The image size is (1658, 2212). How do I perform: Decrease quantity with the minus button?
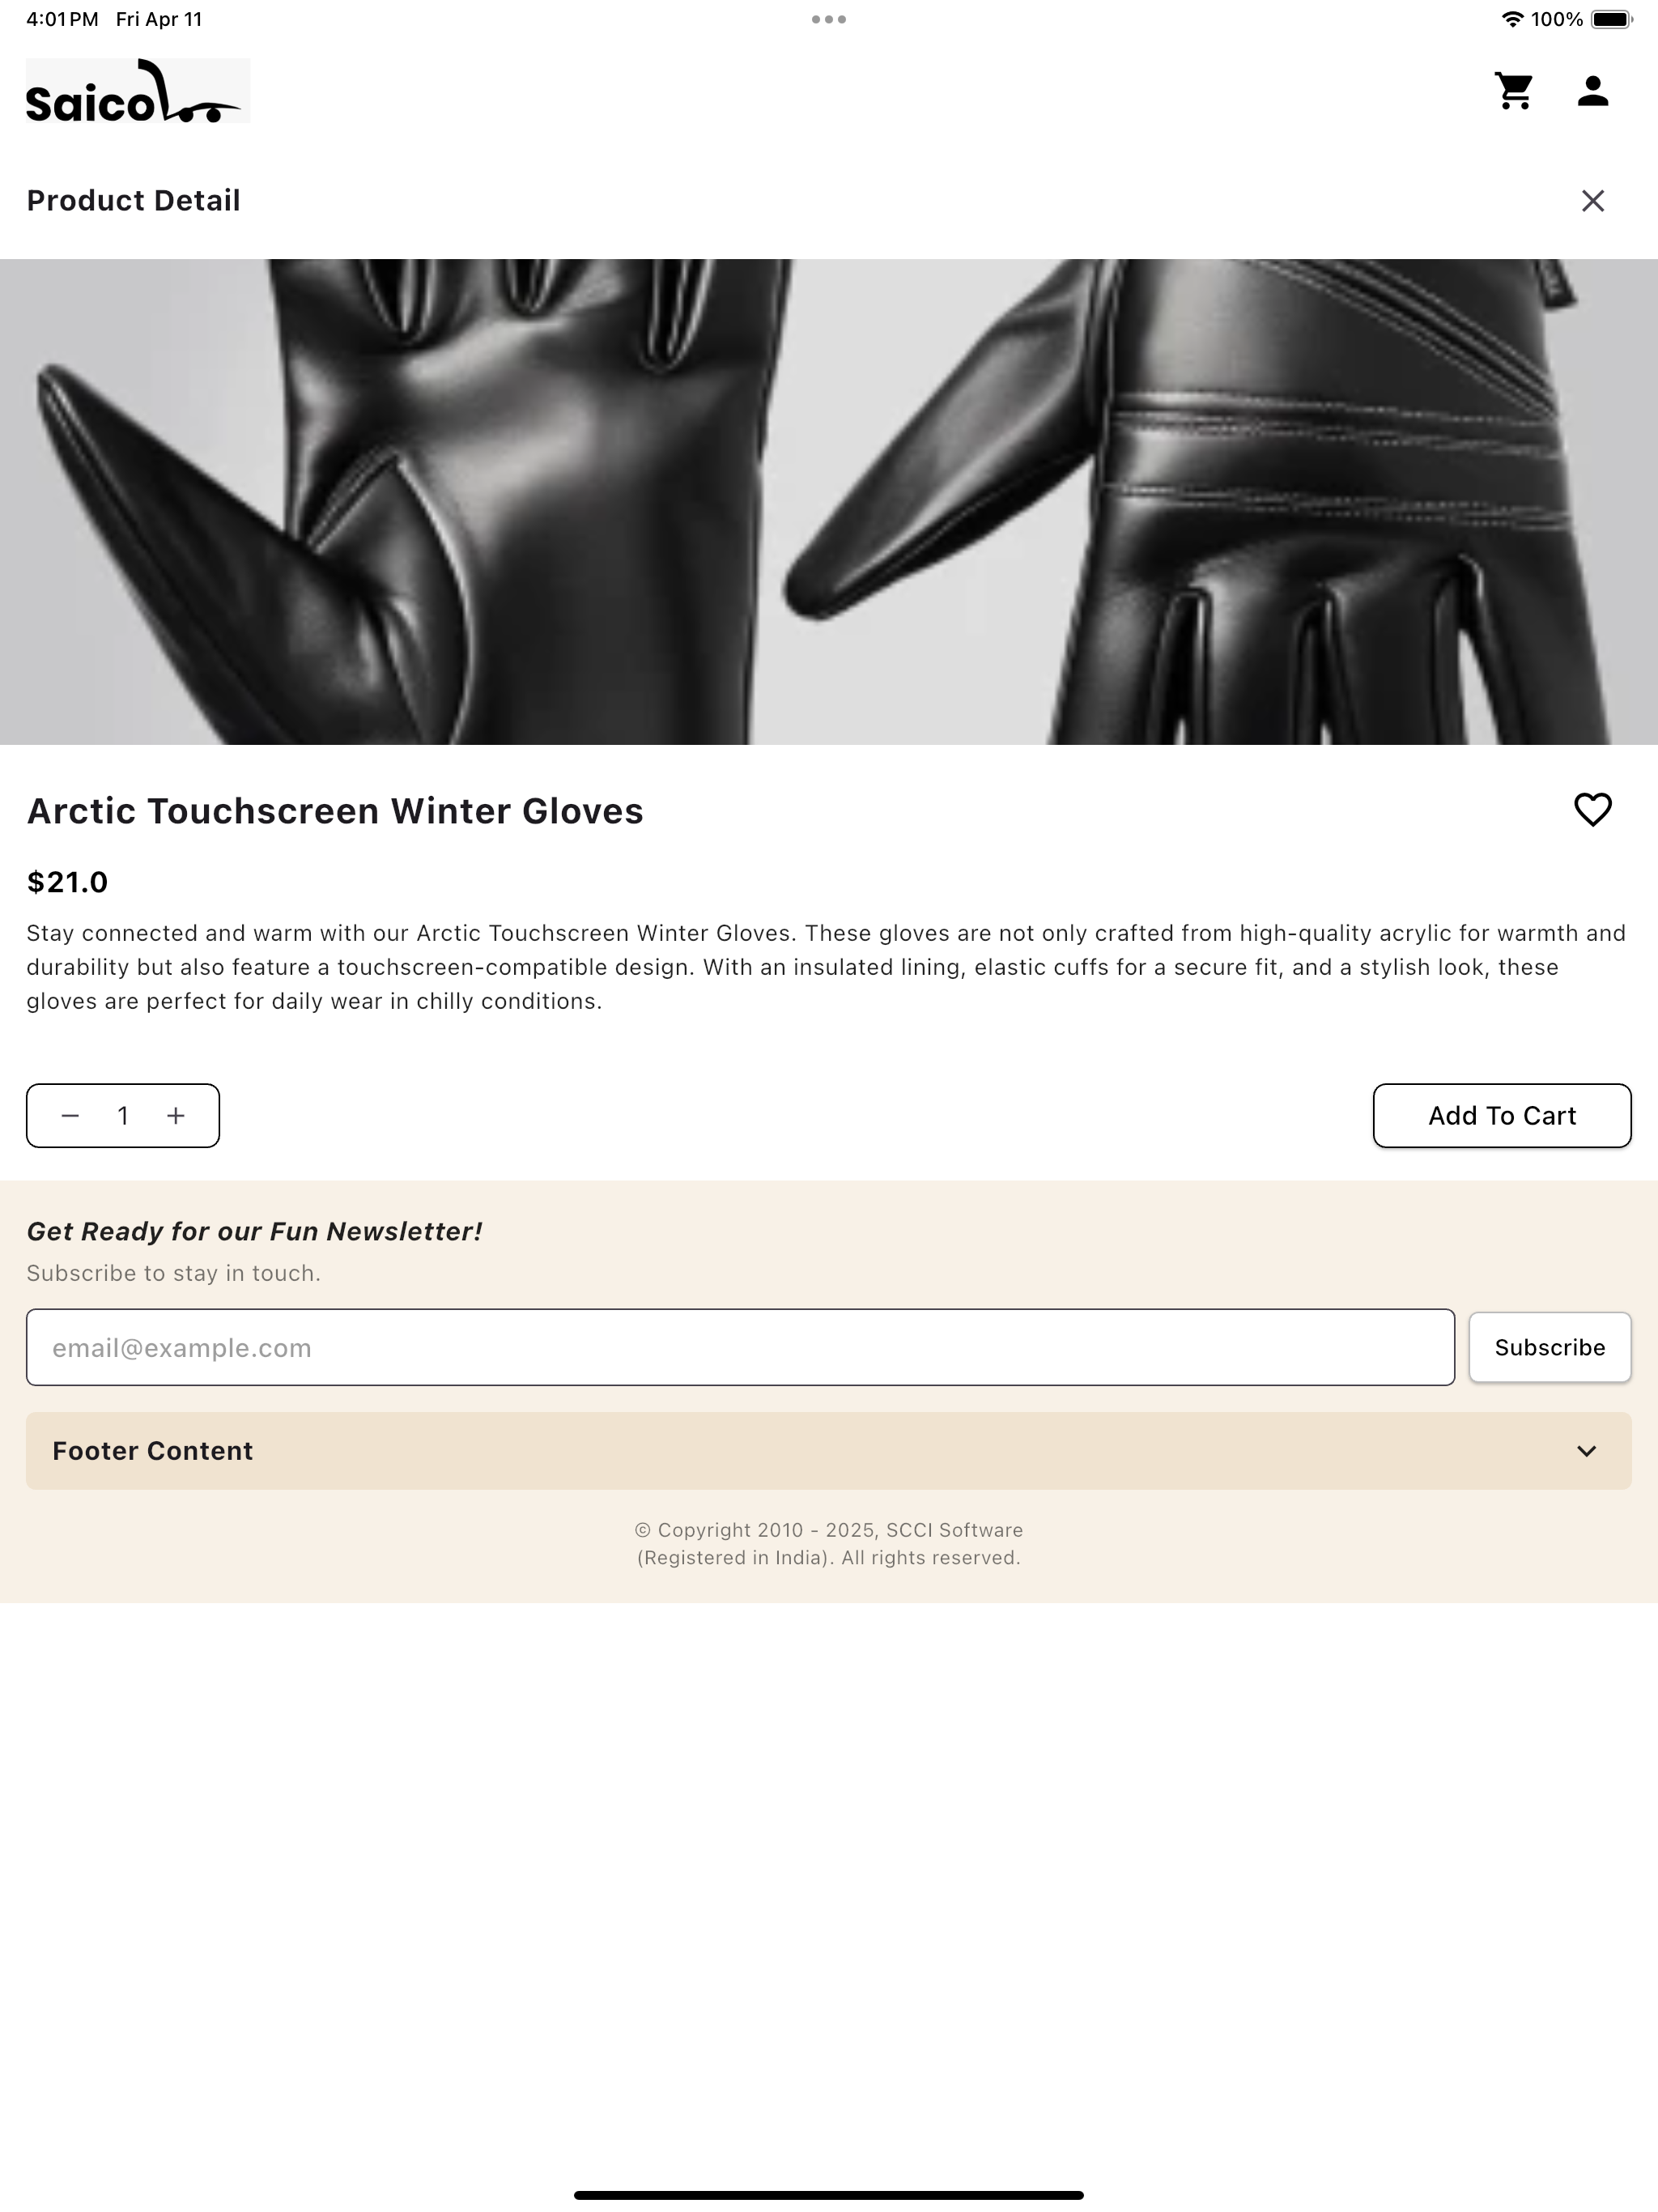[70, 1115]
